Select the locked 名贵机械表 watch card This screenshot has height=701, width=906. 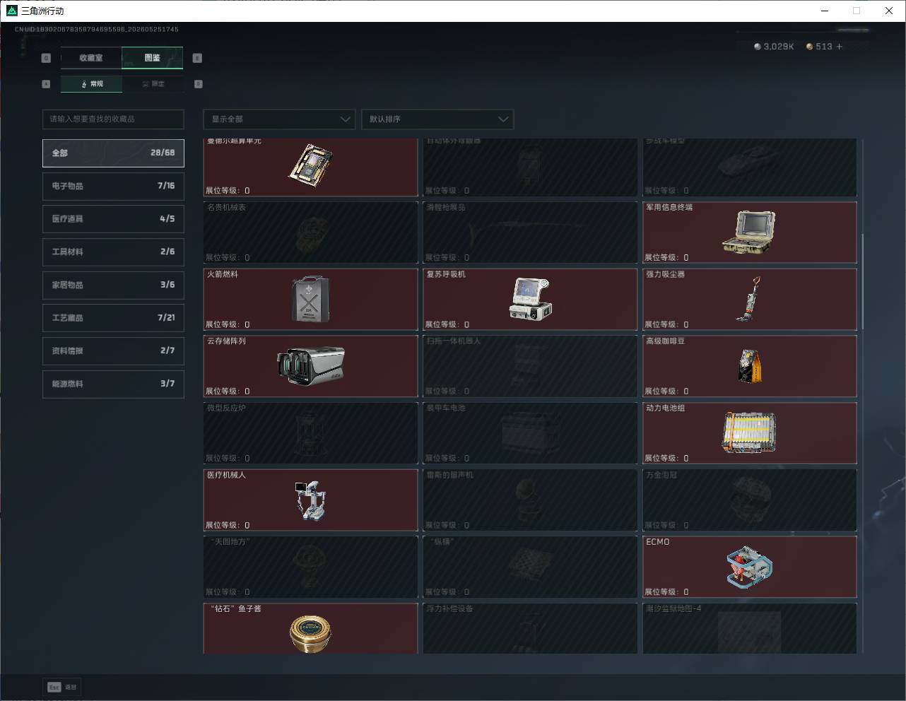[311, 232]
